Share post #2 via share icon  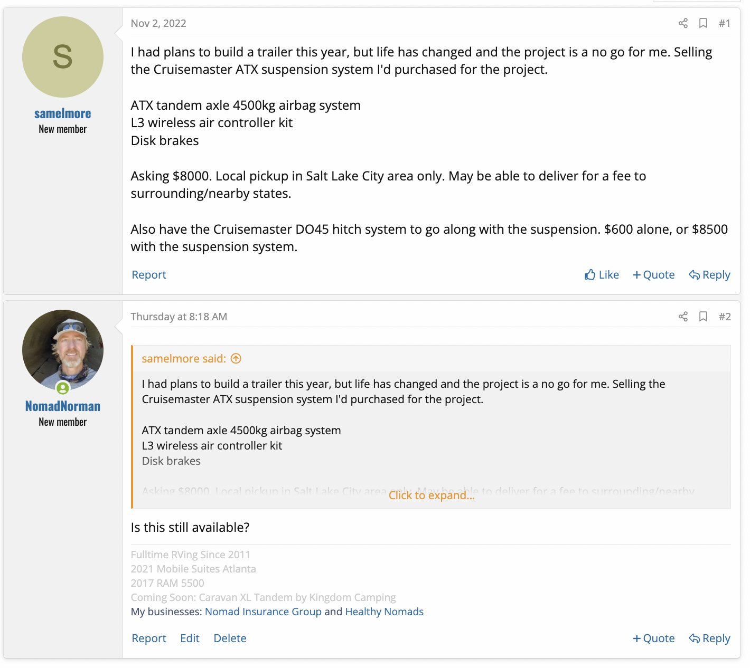[x=683, y=317]
